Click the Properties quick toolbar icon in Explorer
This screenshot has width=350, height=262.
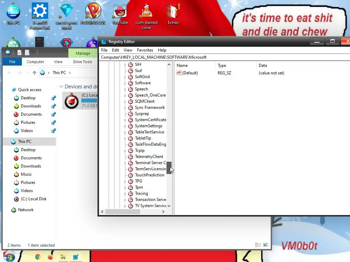[19, 53]
